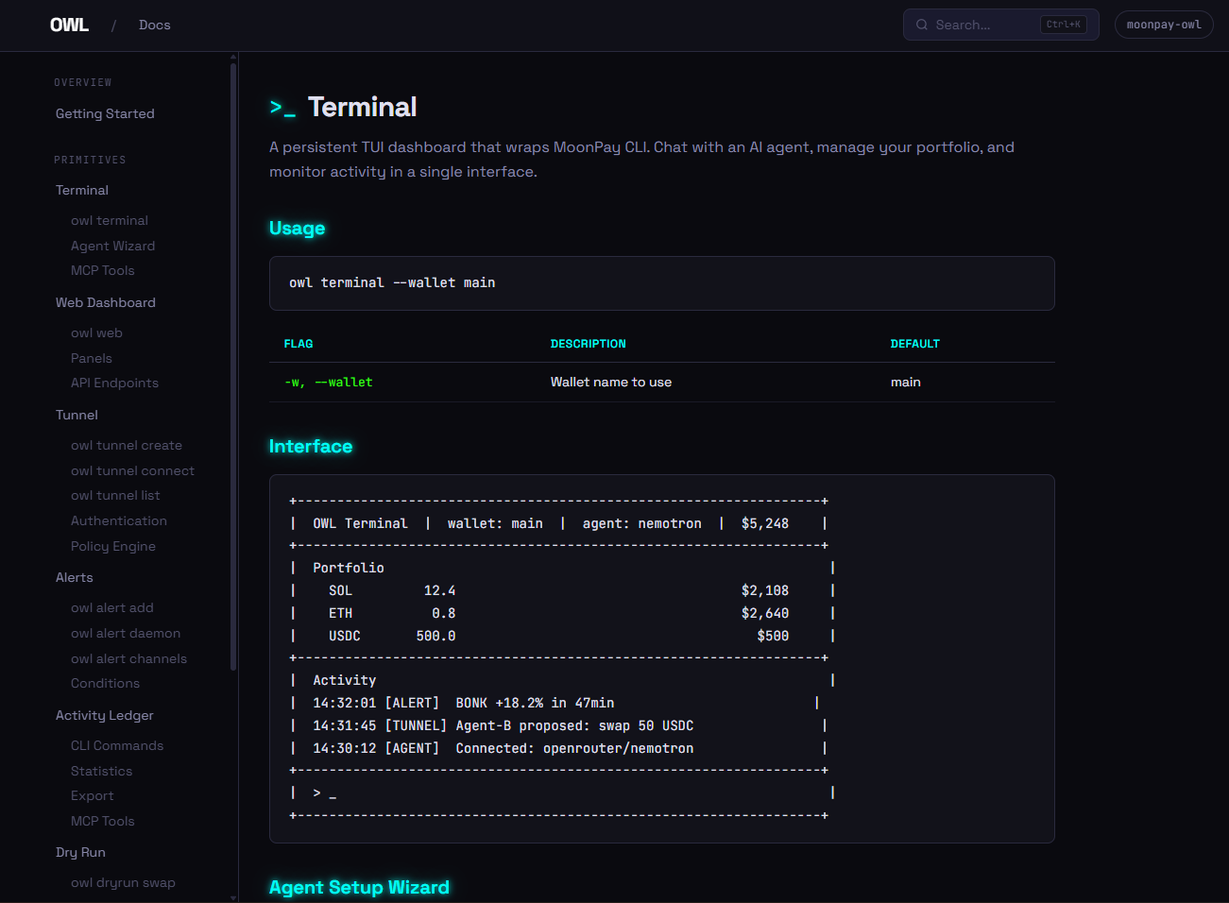Click the owl terminal --wallet main code
The image size is (1229, 903).
click(x=392, y=282)
